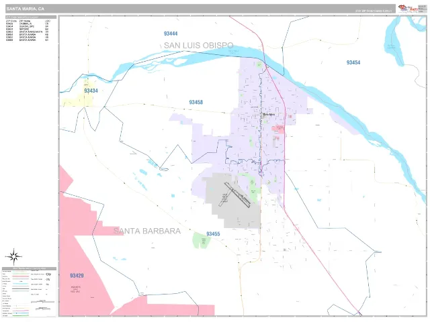Select the 93454 ZIP code label
The height and width of the screenshot is (322, 430).
click(x=353, y=62)
